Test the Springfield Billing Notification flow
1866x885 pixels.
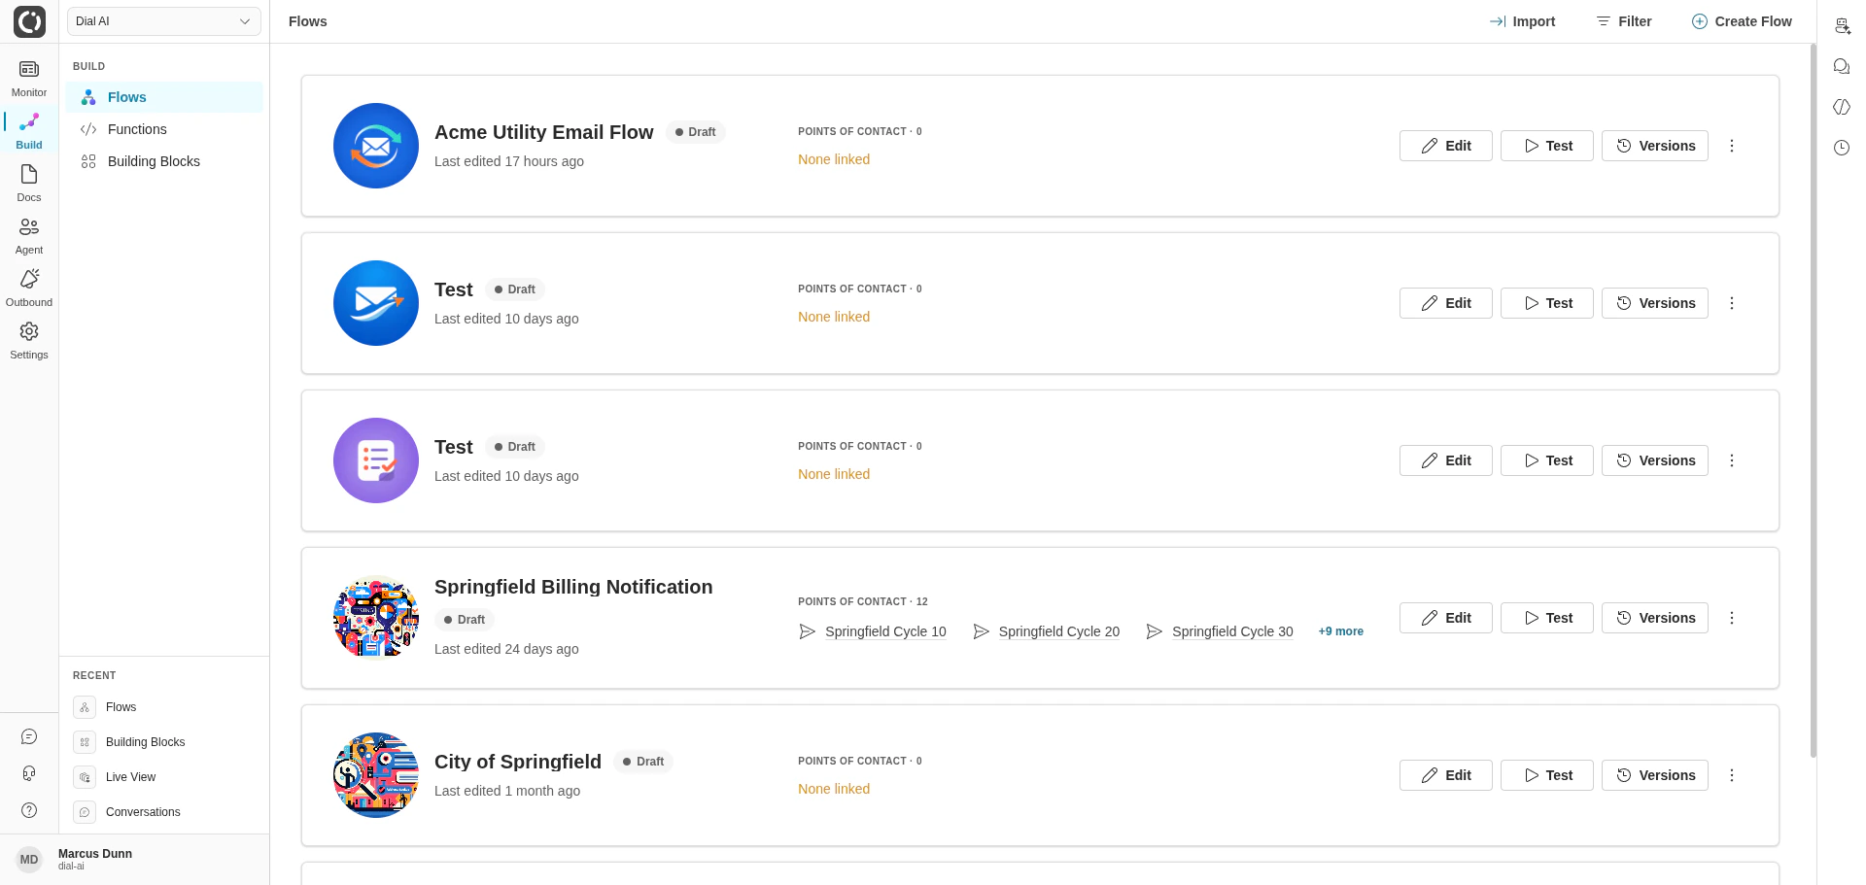(1547, 618)
